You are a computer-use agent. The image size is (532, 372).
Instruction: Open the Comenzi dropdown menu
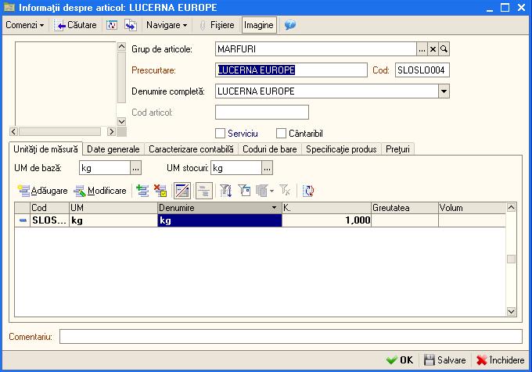pos(25,25)
